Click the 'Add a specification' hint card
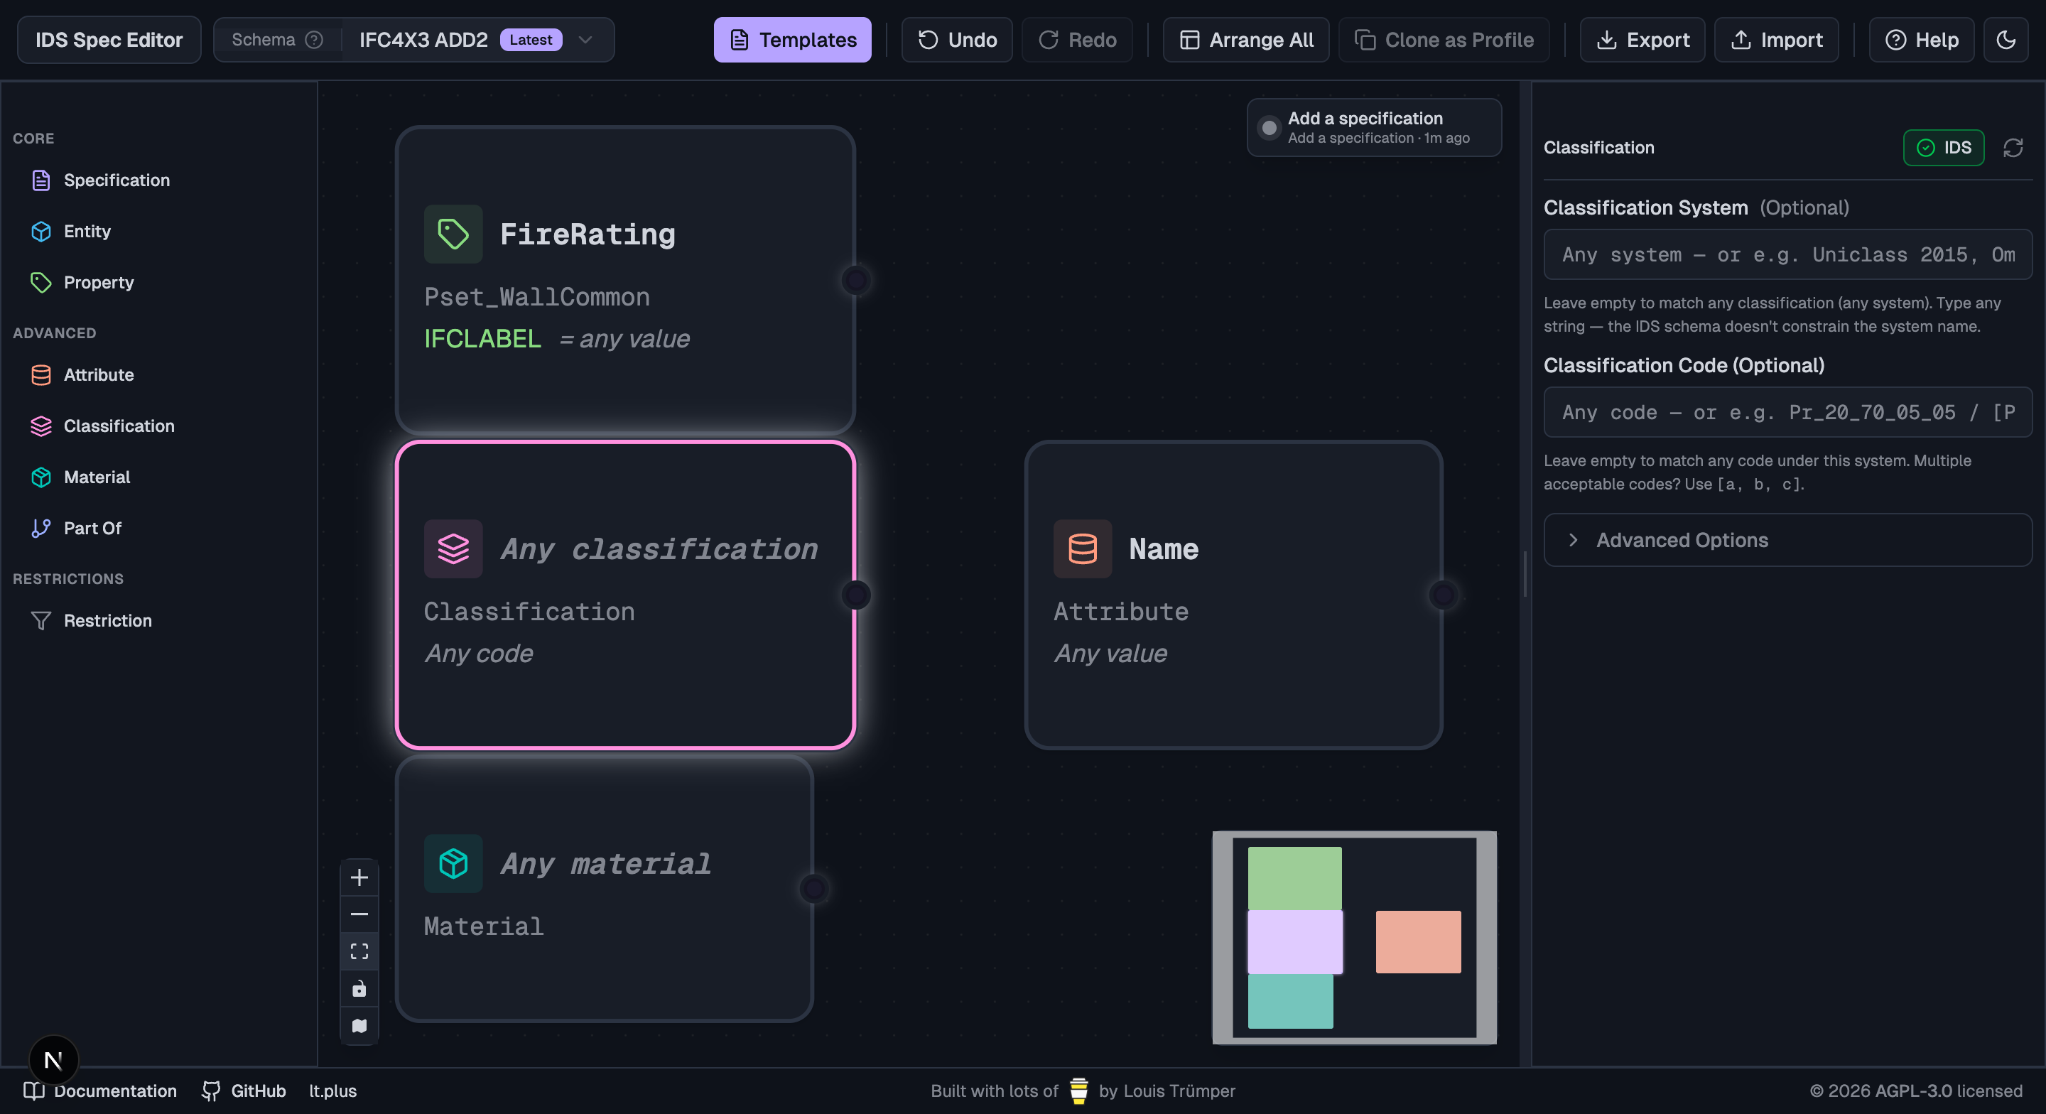Viewport: 2046px width, 1114px height. (1374, 127)
